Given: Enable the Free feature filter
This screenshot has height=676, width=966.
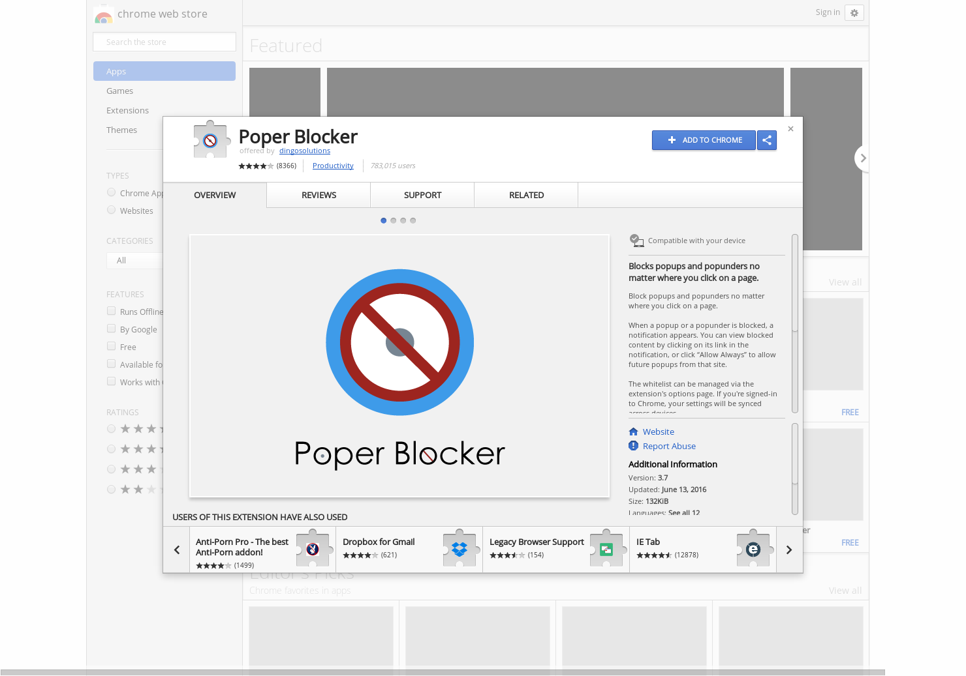Looking at the screenshot, I should click(111, 345).
